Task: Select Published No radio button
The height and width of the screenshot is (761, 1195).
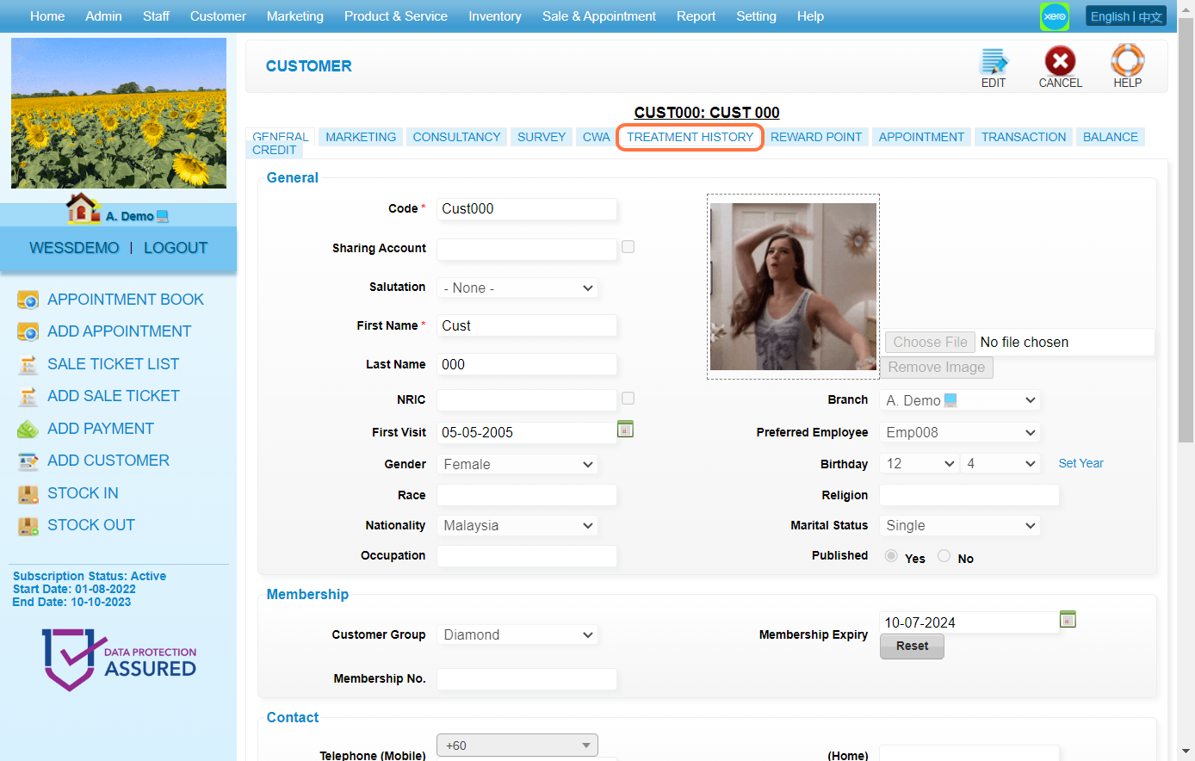Action: 944,556
